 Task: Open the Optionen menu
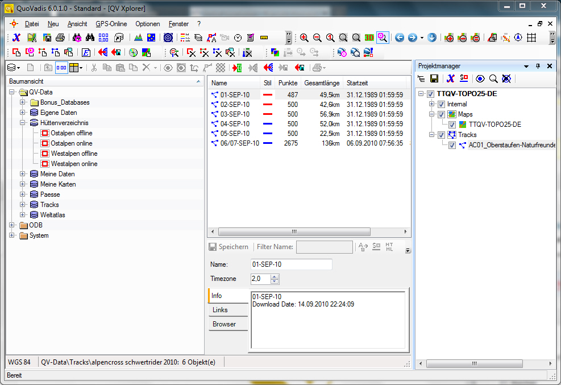coord(147,24)
